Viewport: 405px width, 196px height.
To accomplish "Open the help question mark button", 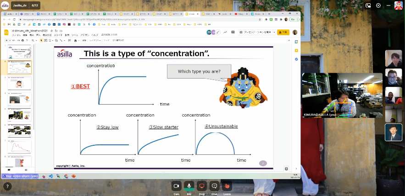I will coord(7,186).
